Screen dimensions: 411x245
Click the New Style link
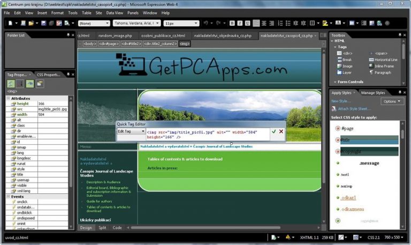(341, 101)
